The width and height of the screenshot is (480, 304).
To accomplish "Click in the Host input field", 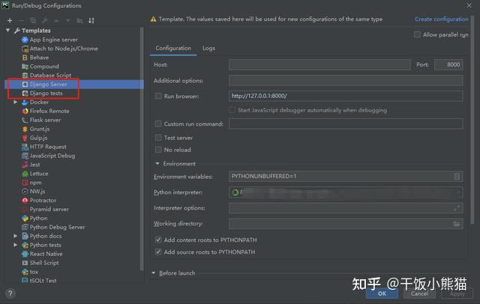I will 319,65.
